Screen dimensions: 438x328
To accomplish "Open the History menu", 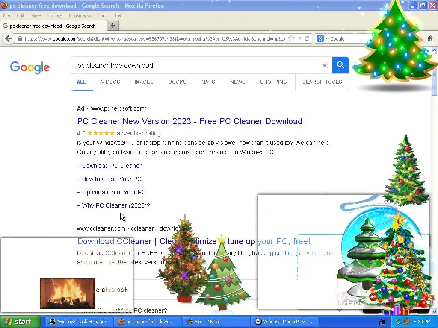I will click(55, 15).
